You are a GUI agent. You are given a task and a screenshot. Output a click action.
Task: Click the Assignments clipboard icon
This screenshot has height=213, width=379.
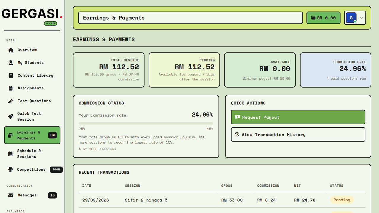click(x=11, y=88)
